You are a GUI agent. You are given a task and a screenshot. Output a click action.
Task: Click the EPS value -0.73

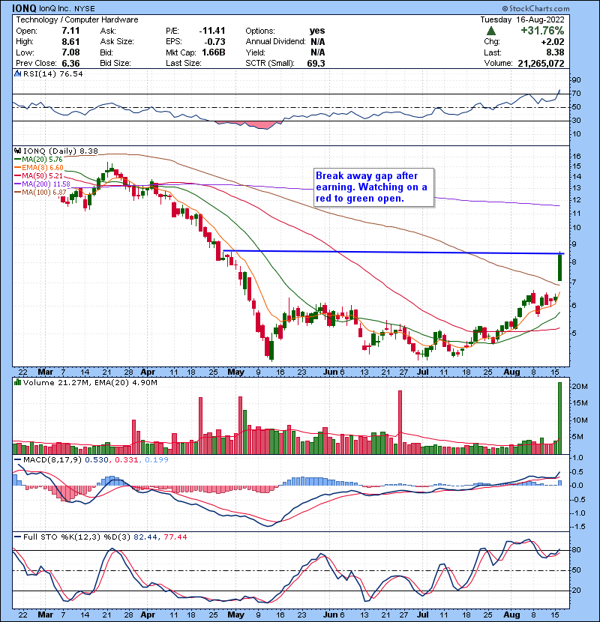pyautogui.click(x=214, y=42)
